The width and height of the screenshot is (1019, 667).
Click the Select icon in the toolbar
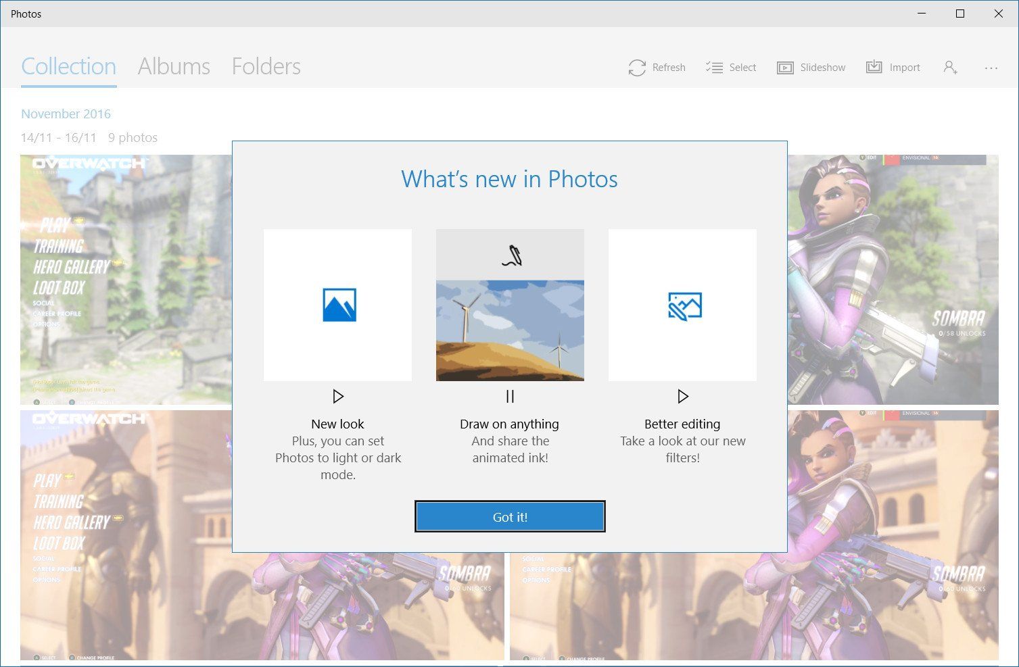(713, 68)
